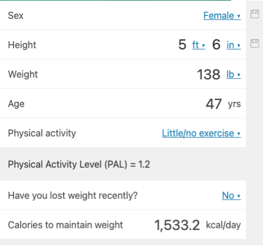Viewport: 263px width, 246px height.
Task: Expand the Little/no exercise activity dropdown
Action: [x=202, y=133]
